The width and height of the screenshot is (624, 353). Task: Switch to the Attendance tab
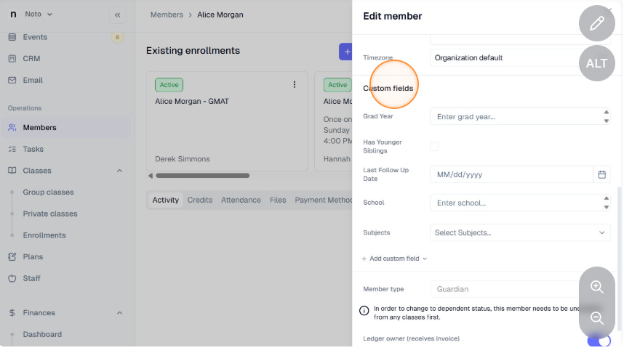241,200
